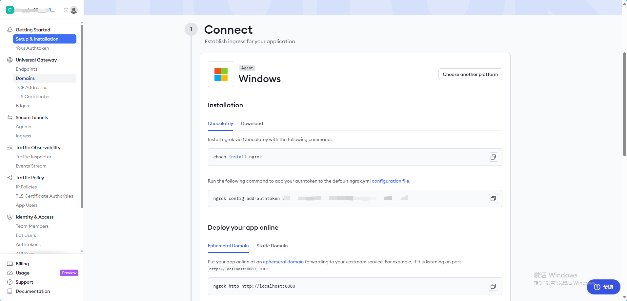Open the blue help chat button
The height and width of the screenshot is (301, 627).
(x=603, y=287)
